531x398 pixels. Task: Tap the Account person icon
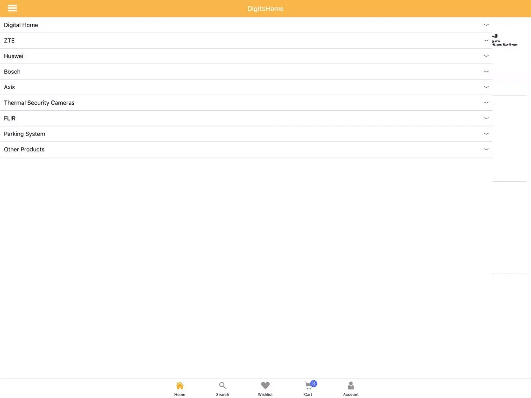[x=351, y=385]
